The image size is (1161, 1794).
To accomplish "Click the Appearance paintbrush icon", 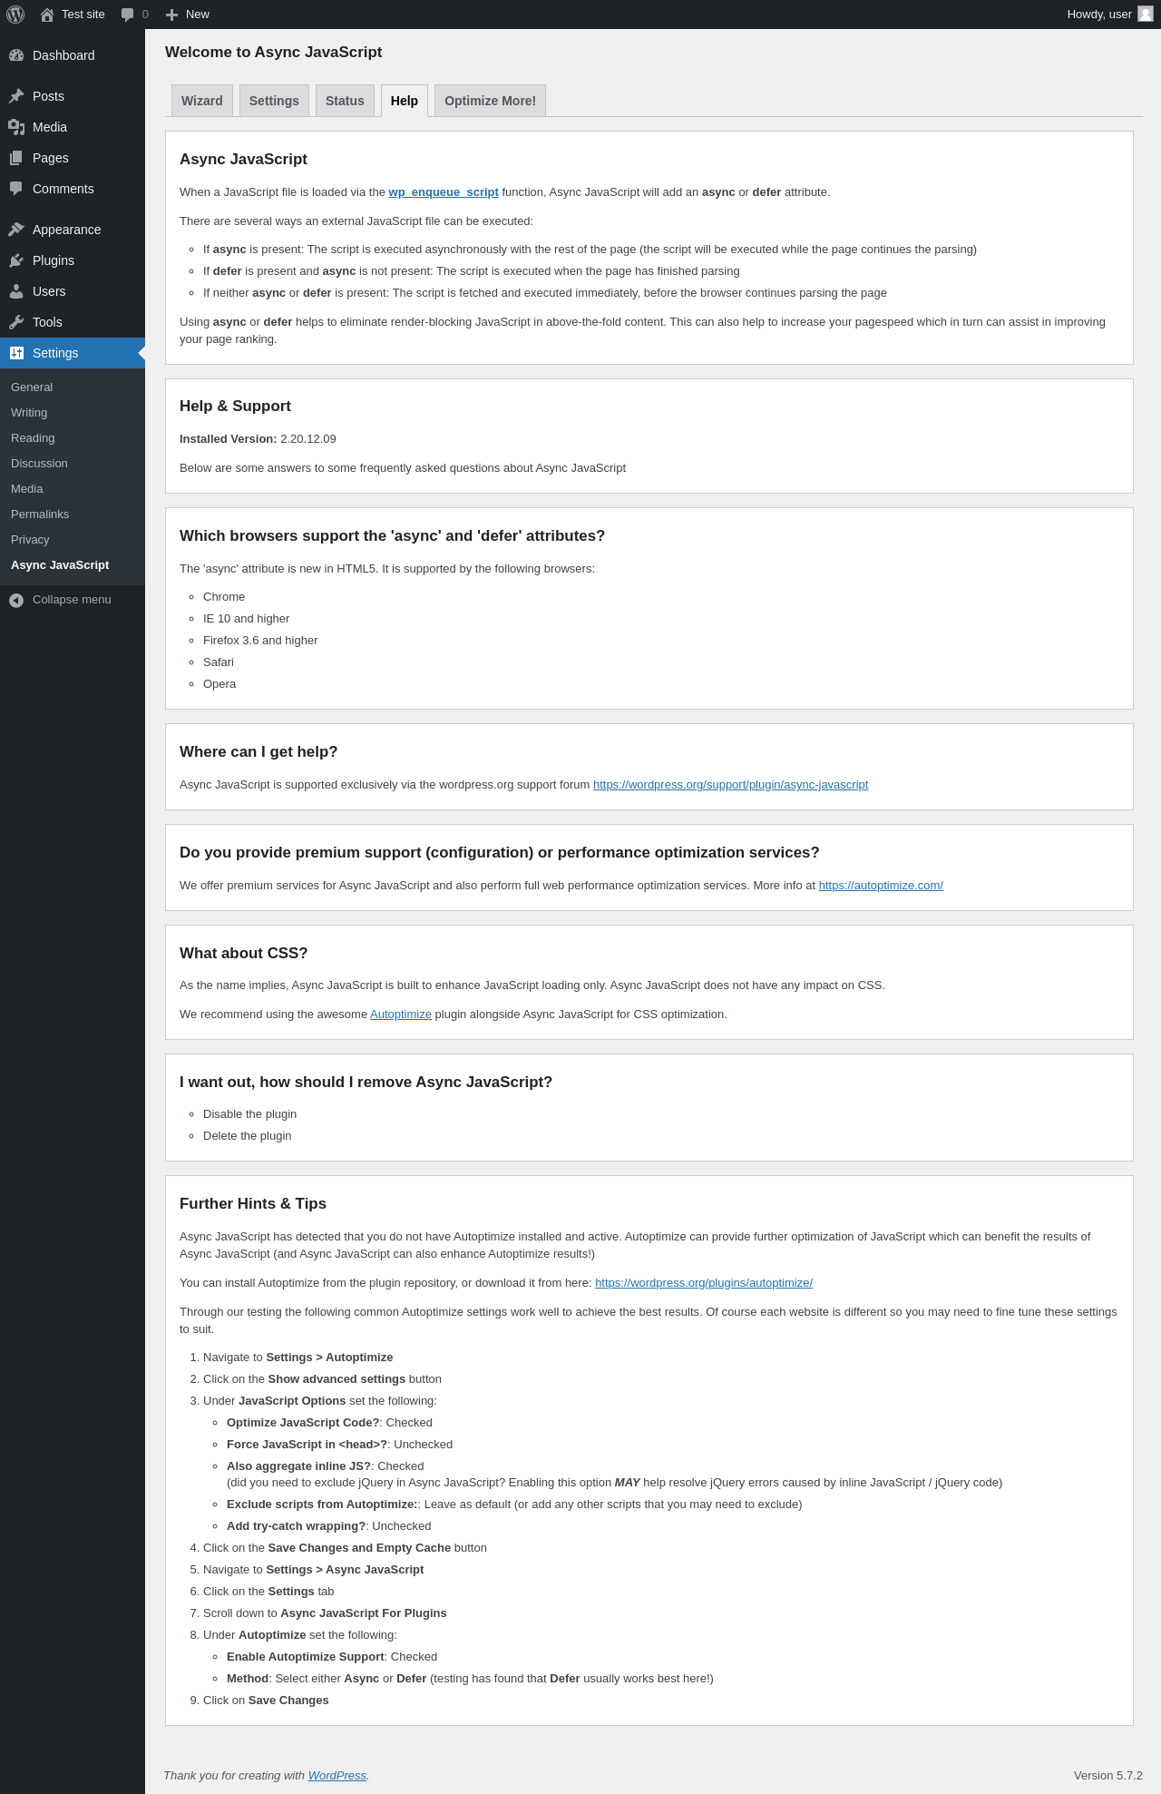I will click(16, 230).
